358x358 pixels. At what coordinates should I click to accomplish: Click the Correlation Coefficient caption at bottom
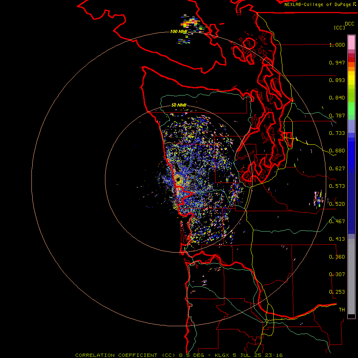(179, 355)
